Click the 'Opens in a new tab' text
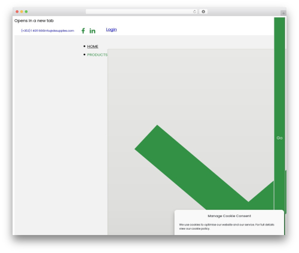Image resolution: width=299 pixels, height=253 pixels. [x=34, y=21]
